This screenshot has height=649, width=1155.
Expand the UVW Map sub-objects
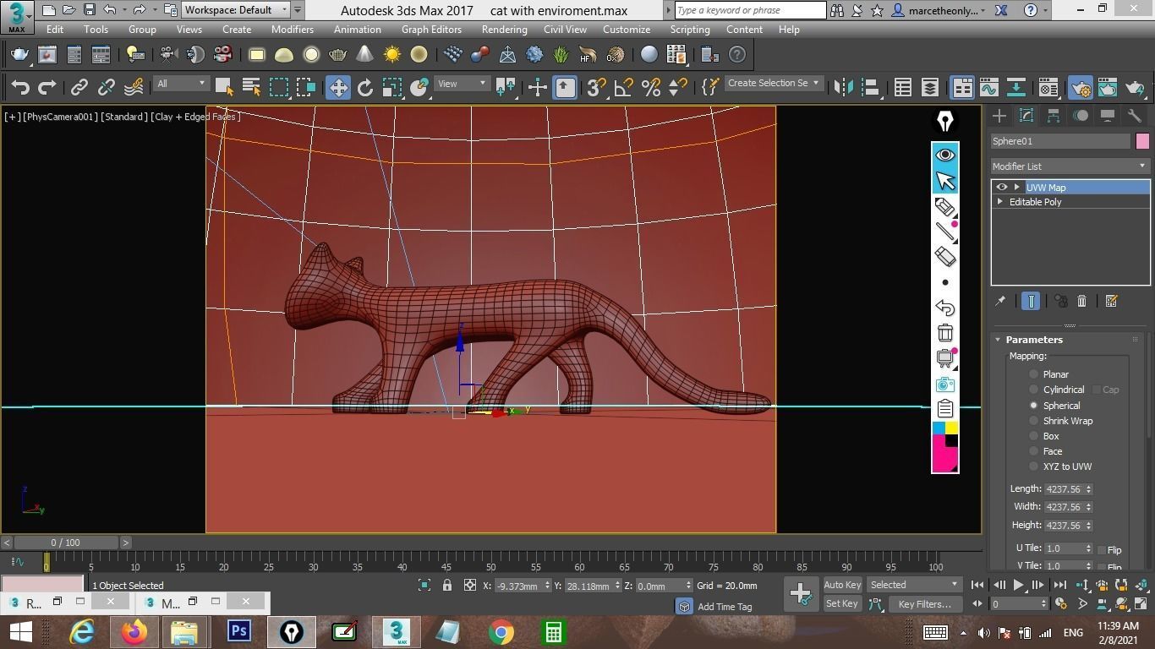[1016, 188]
